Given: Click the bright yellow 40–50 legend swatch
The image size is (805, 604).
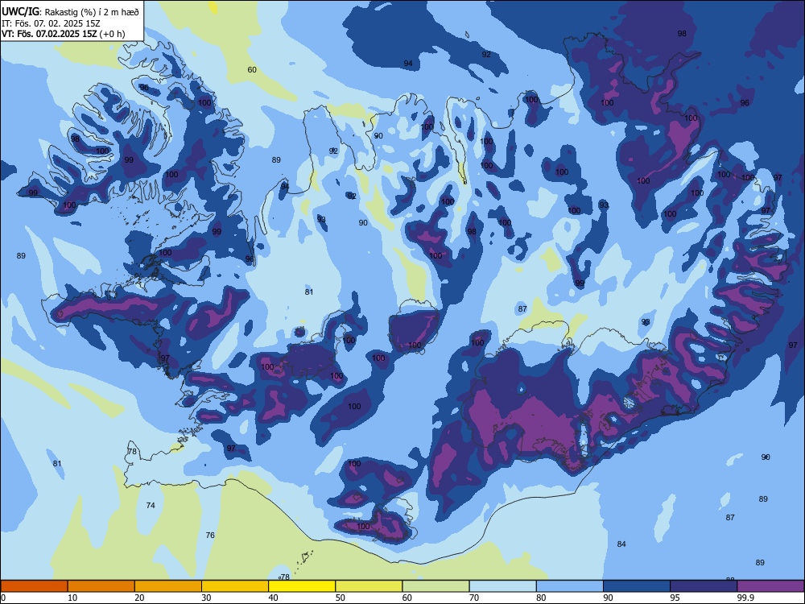Looking at the screenshot, I should coord(302,586).
